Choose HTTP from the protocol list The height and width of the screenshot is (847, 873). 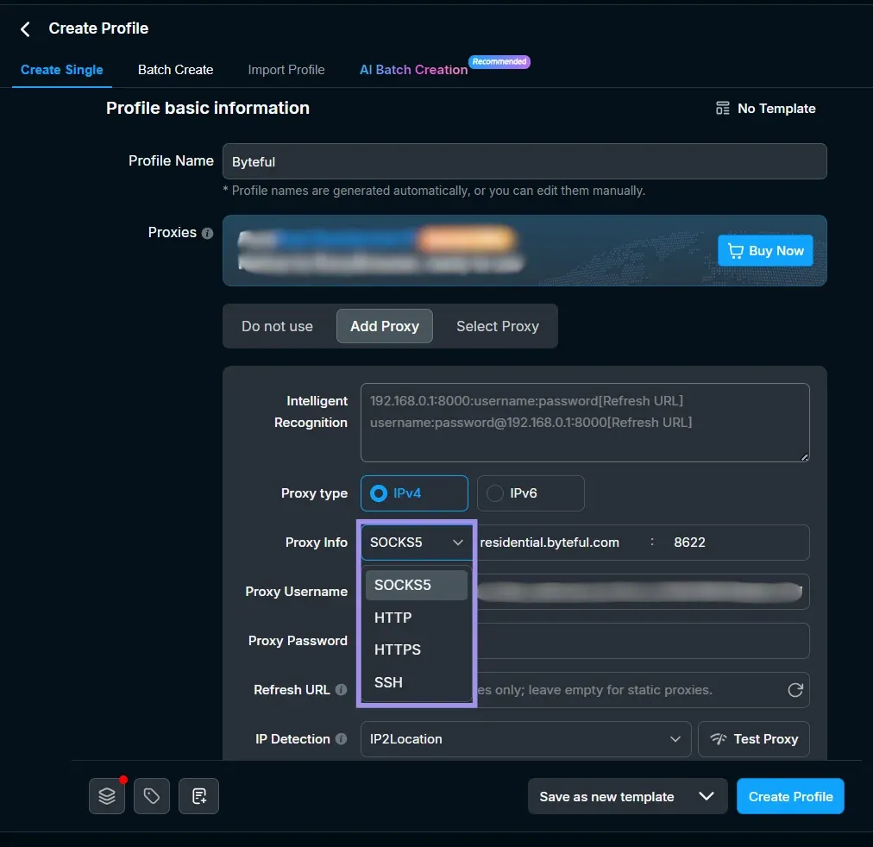416,618
